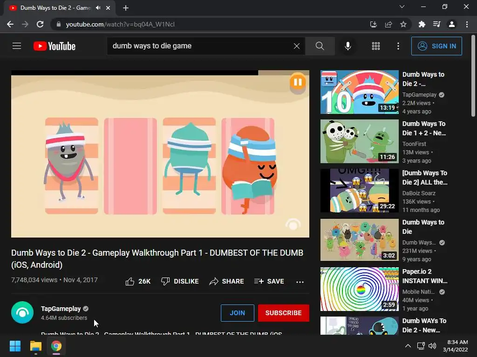The image size is (477, 357).
Task: Open the TapGameplay channel name link
Action: click(x=61, y=309)
